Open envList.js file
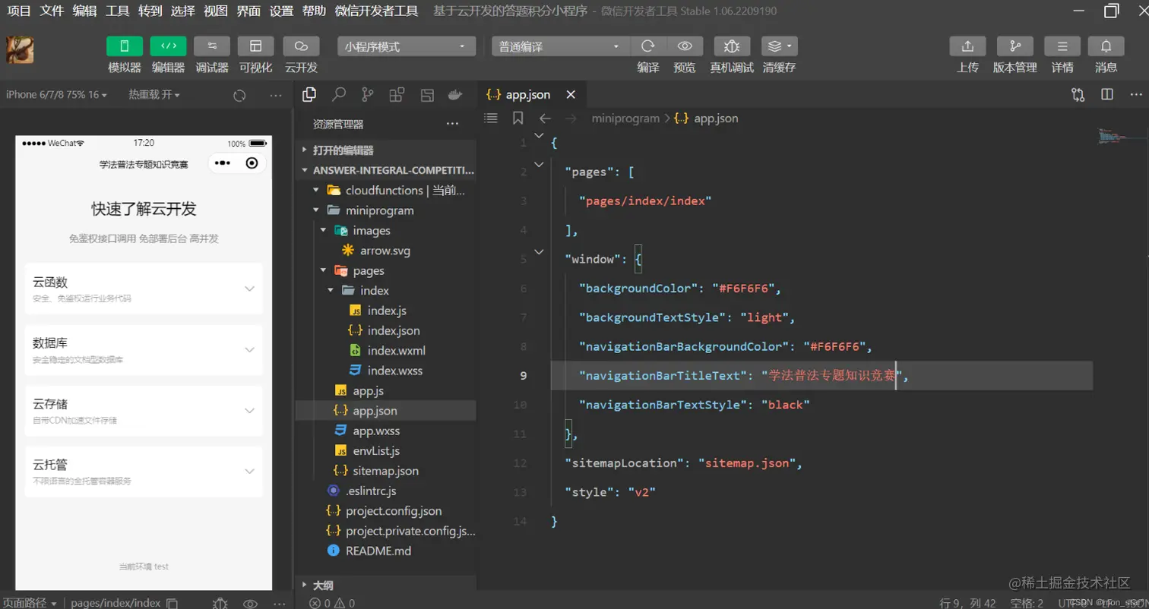 (x=386, y=451)
